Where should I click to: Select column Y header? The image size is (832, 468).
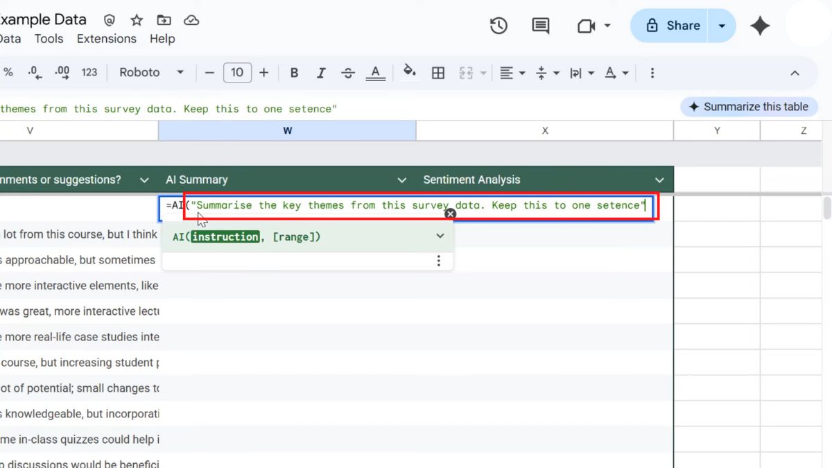(x=717, y=130)
